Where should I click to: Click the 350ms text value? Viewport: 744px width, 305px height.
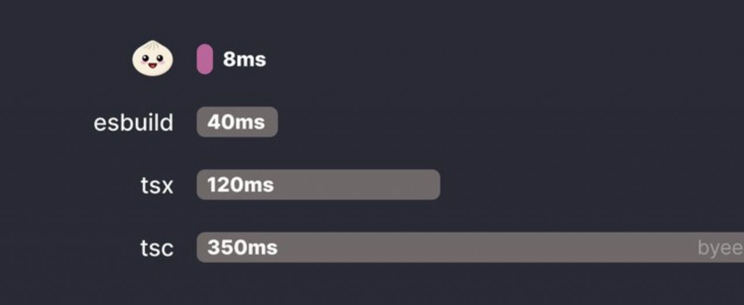(242, 247)
